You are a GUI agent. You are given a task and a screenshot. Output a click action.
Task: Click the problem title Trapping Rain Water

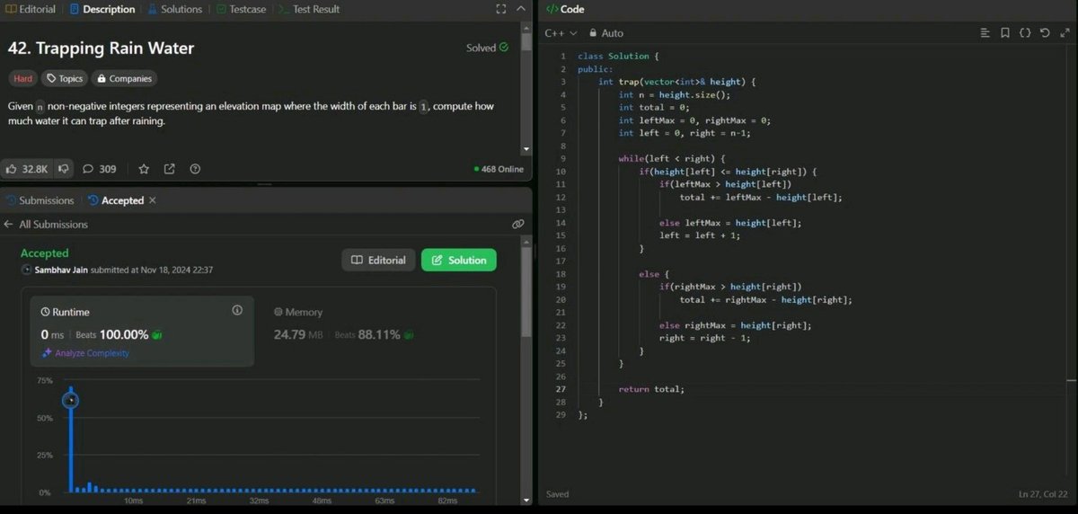(101, 49)
